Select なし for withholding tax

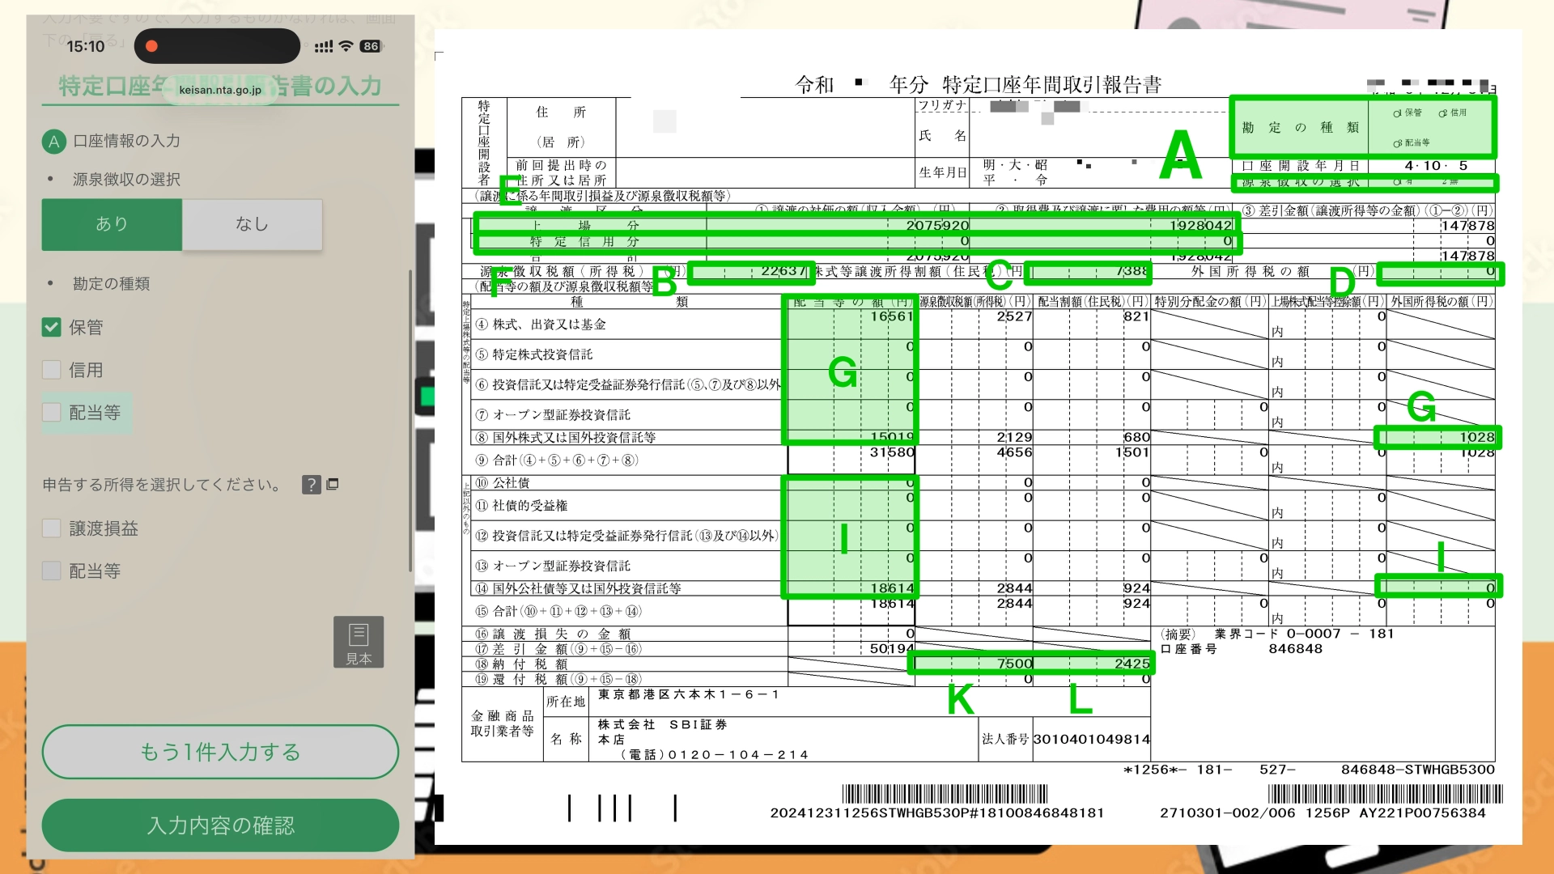252,224
